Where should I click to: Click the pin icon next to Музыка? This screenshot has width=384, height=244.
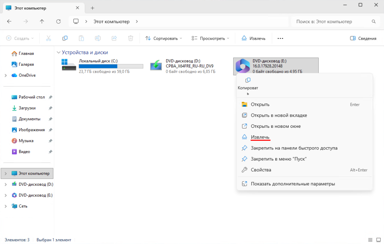(51, 141)
